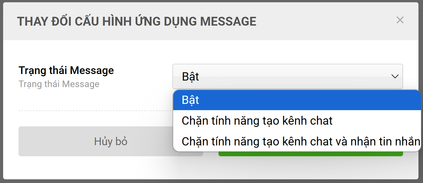This screenshot has width=423, height=183.
Task: Select the highlighted Bật option
Action: click(297, 100)
